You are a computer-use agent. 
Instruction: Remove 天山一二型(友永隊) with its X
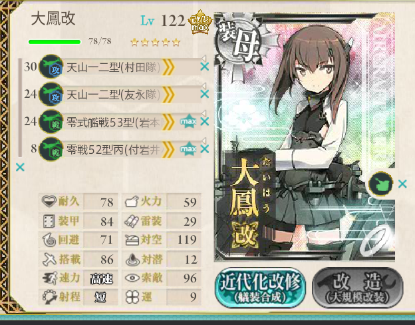[205, 94]
